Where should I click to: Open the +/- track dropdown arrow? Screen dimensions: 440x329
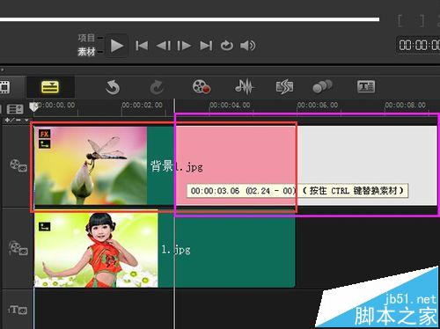click(x=26, y=120)
